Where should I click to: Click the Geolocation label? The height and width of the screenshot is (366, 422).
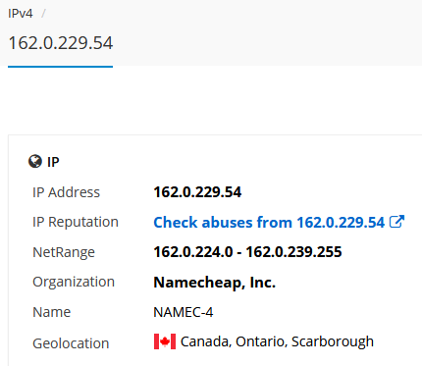71,343
